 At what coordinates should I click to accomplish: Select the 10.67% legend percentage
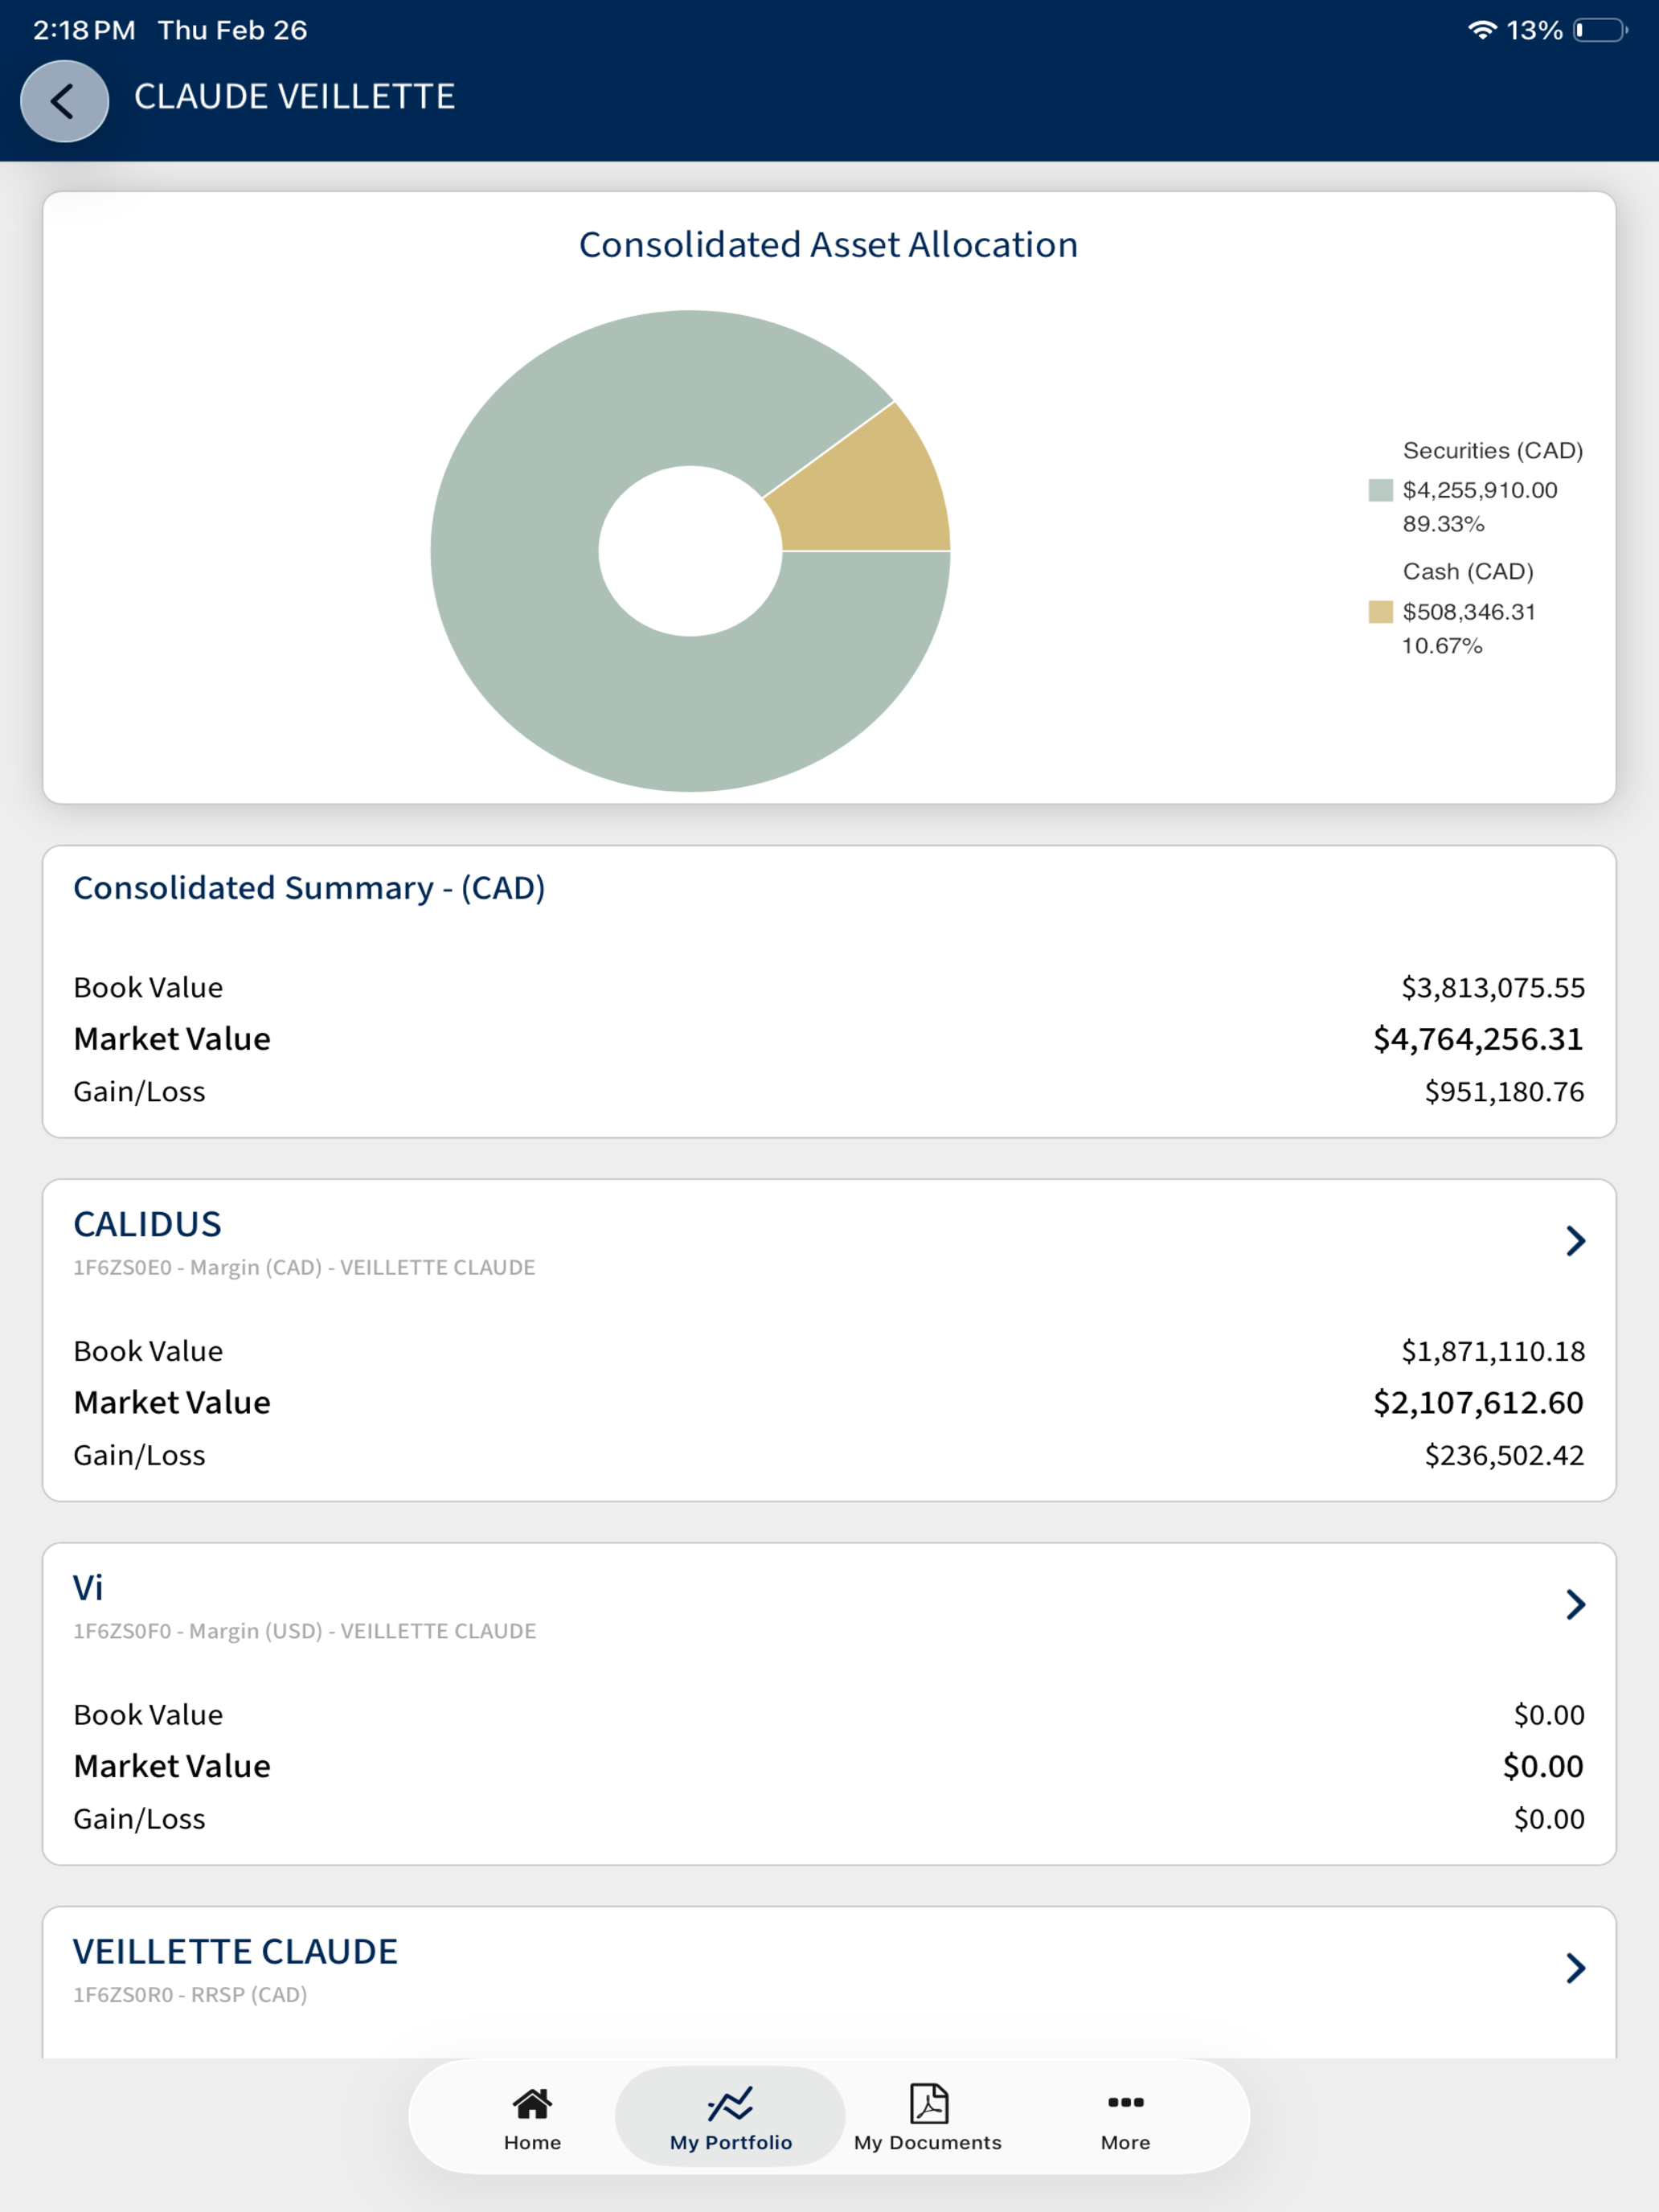[1442, 646]
